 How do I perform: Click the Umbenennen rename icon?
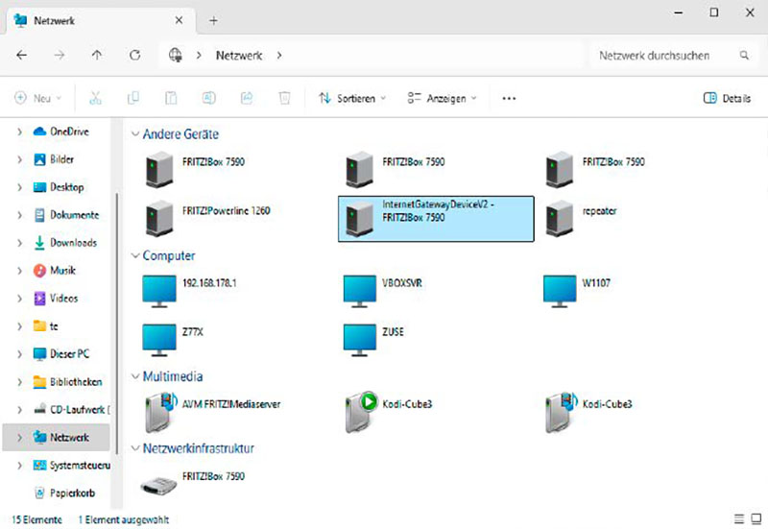[x=209, y=98]
